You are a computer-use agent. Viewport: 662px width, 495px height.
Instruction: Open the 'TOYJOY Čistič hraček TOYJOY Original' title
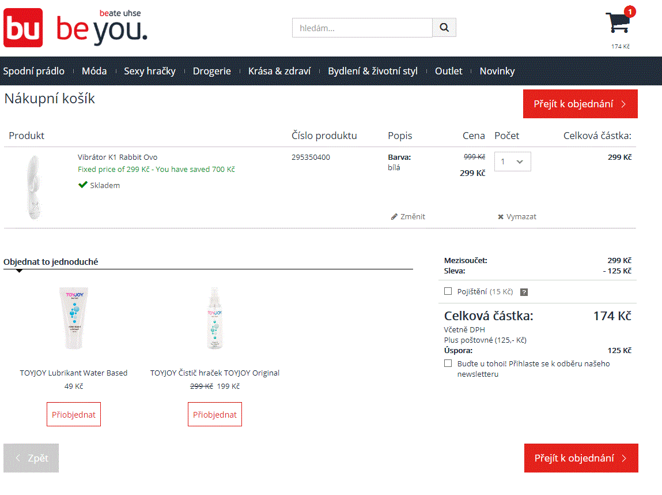215,373
